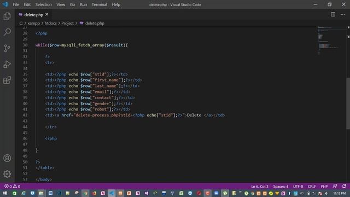This screenshot has width=350, height=197.
Task: Click the "last_name" echo line
Action: (92, 86)
